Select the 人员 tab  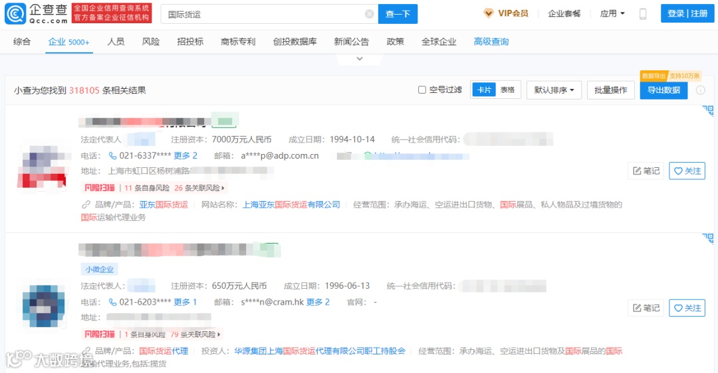pos(116,42)
